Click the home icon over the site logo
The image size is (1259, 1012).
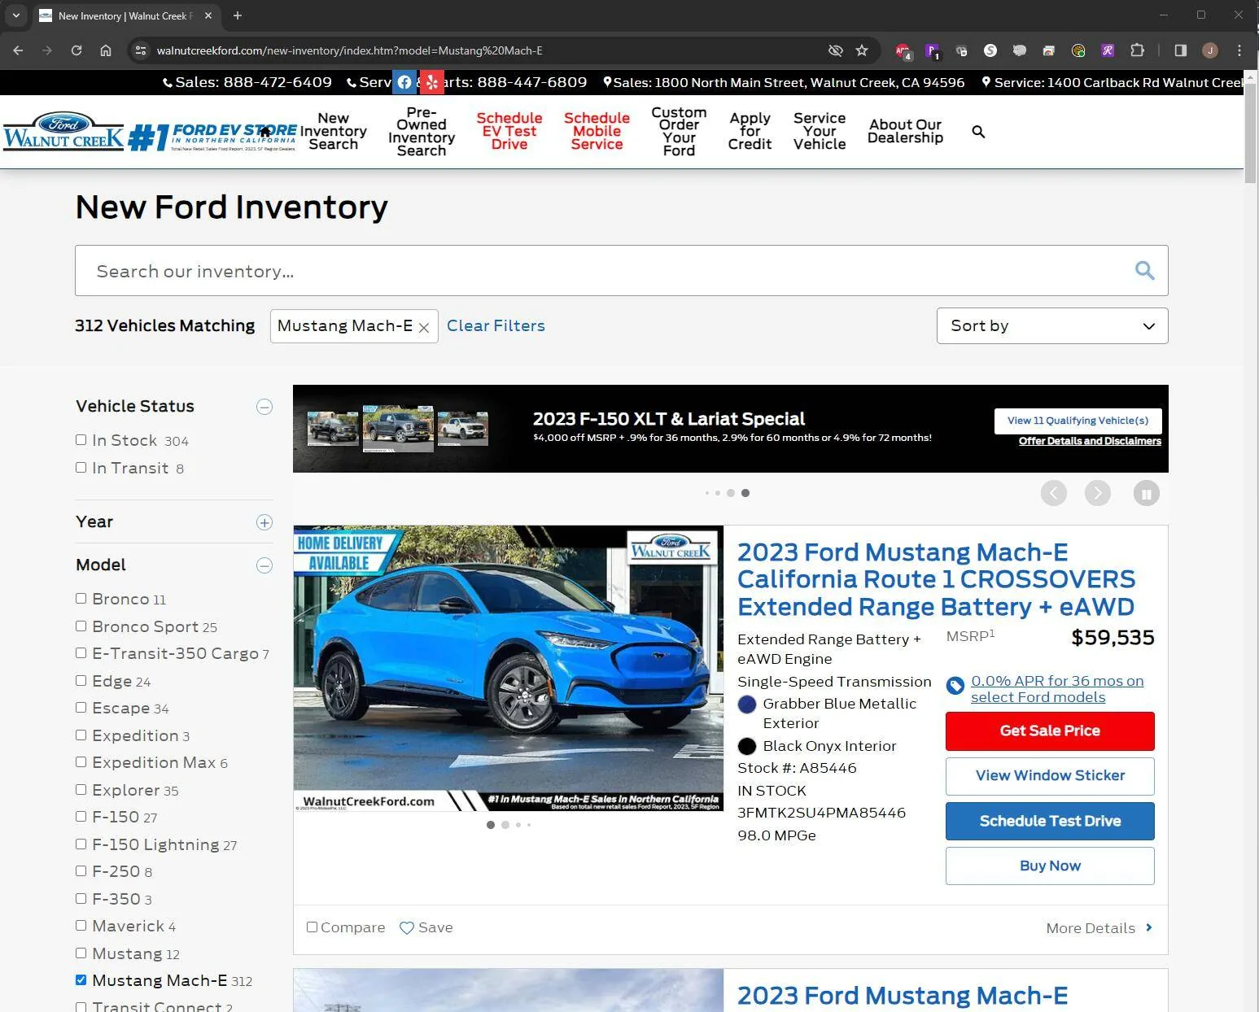click(264, 132)
